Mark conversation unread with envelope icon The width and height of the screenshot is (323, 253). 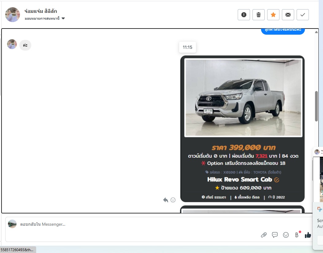(288, 15)
